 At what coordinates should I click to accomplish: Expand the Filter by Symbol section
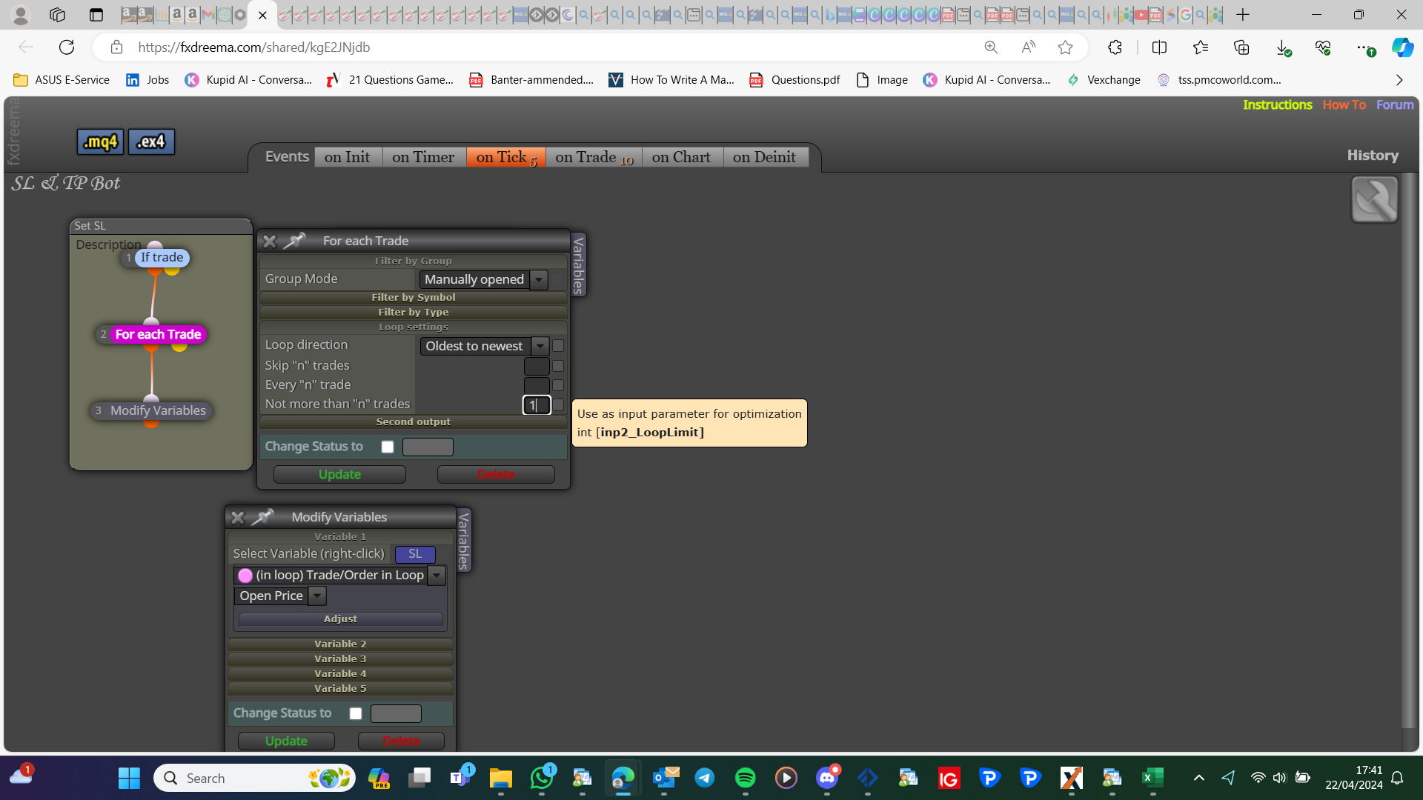414,298
